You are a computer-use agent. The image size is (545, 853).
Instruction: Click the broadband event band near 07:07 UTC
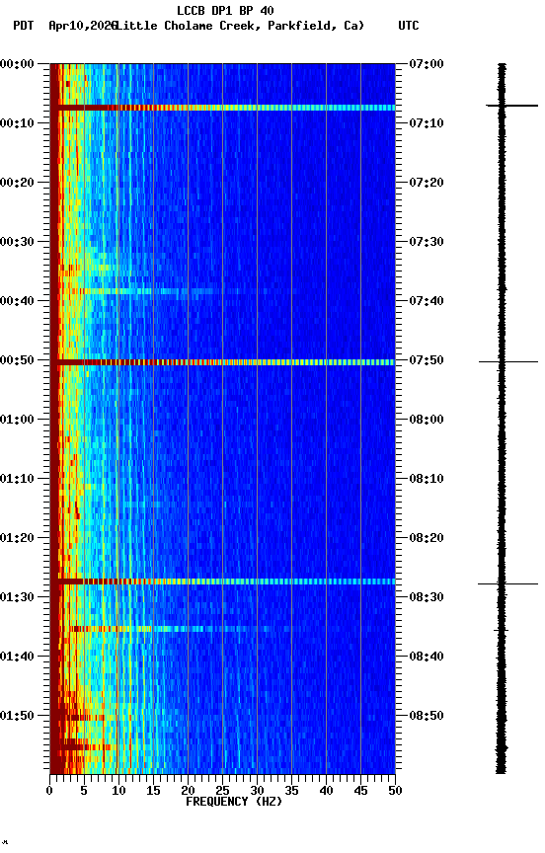click(222, 108)
